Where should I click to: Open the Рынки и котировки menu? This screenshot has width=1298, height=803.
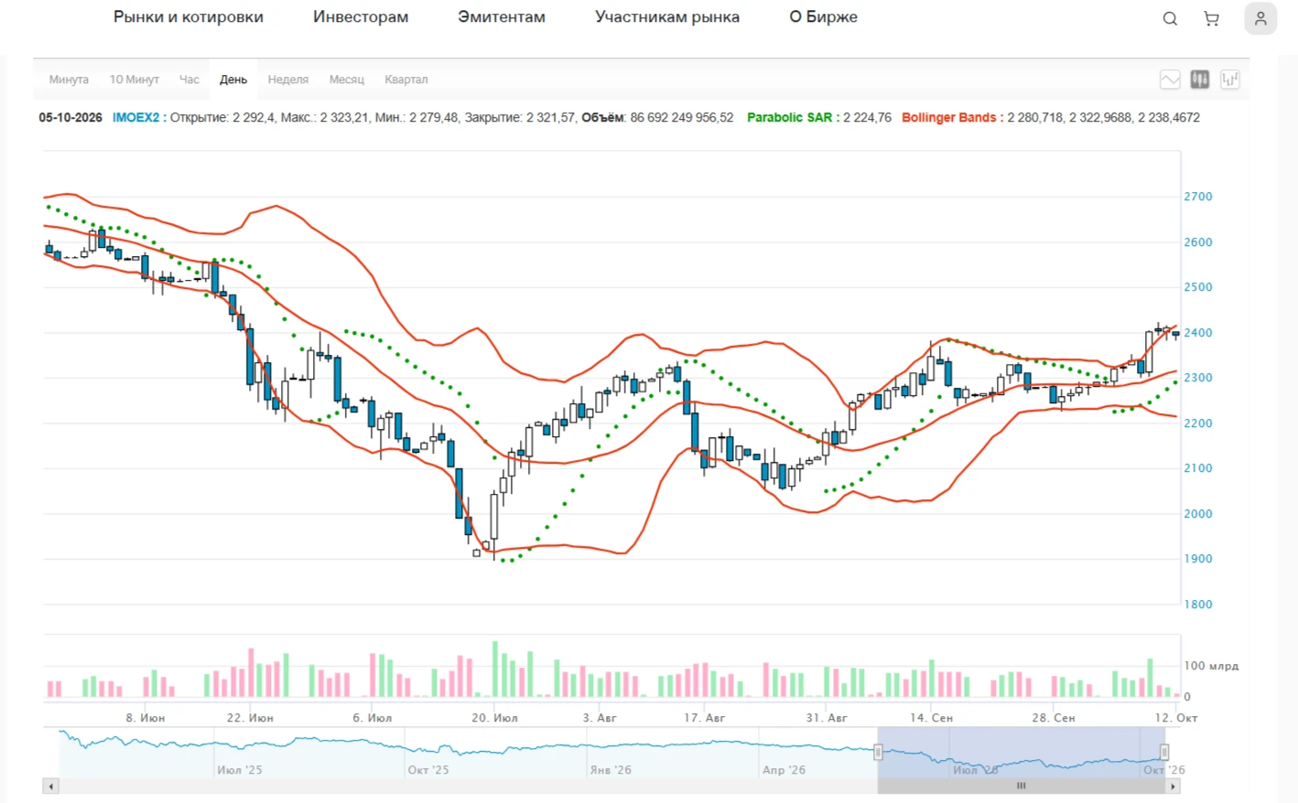[x=189, y=16]
